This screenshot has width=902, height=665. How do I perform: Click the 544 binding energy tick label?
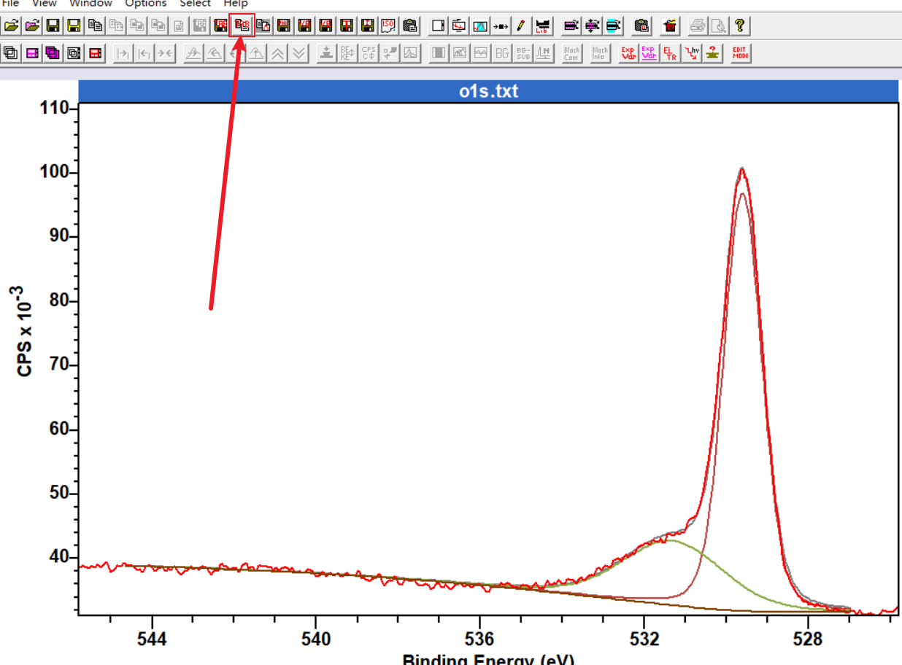tap(152, 639)
